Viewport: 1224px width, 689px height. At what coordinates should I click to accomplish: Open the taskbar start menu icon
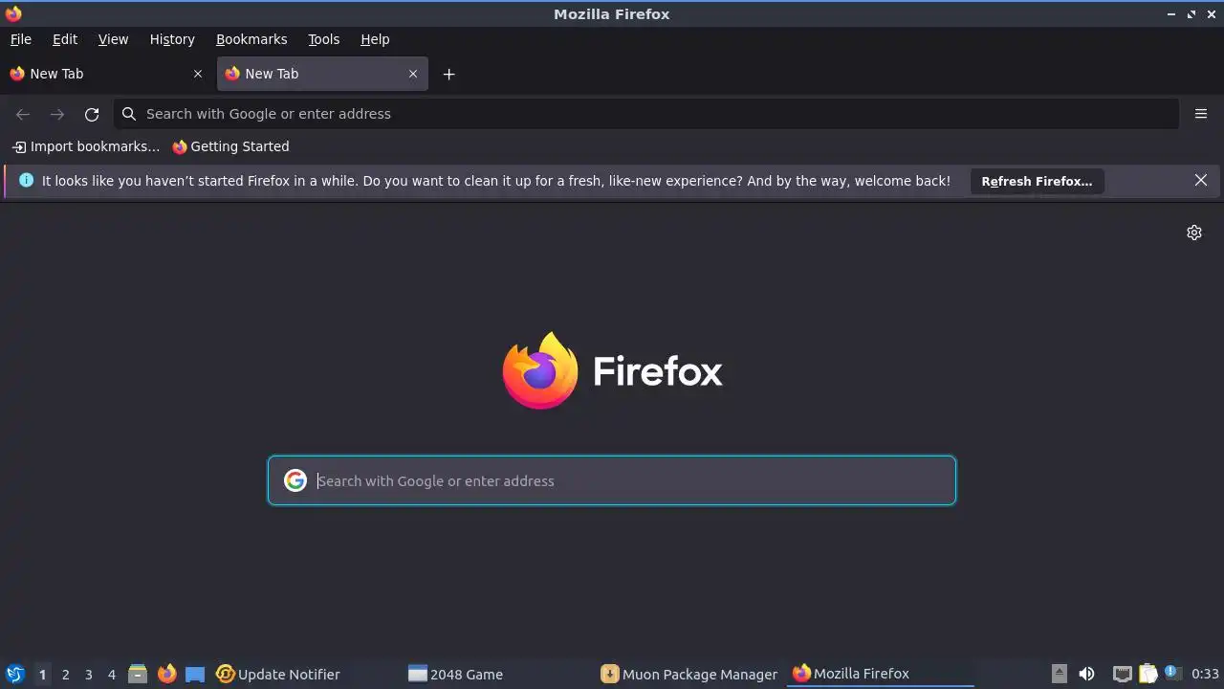(x=15, y=674)
